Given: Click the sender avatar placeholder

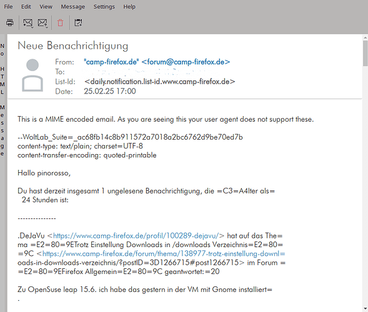Looking at the screenshot, I should (32, 75).
